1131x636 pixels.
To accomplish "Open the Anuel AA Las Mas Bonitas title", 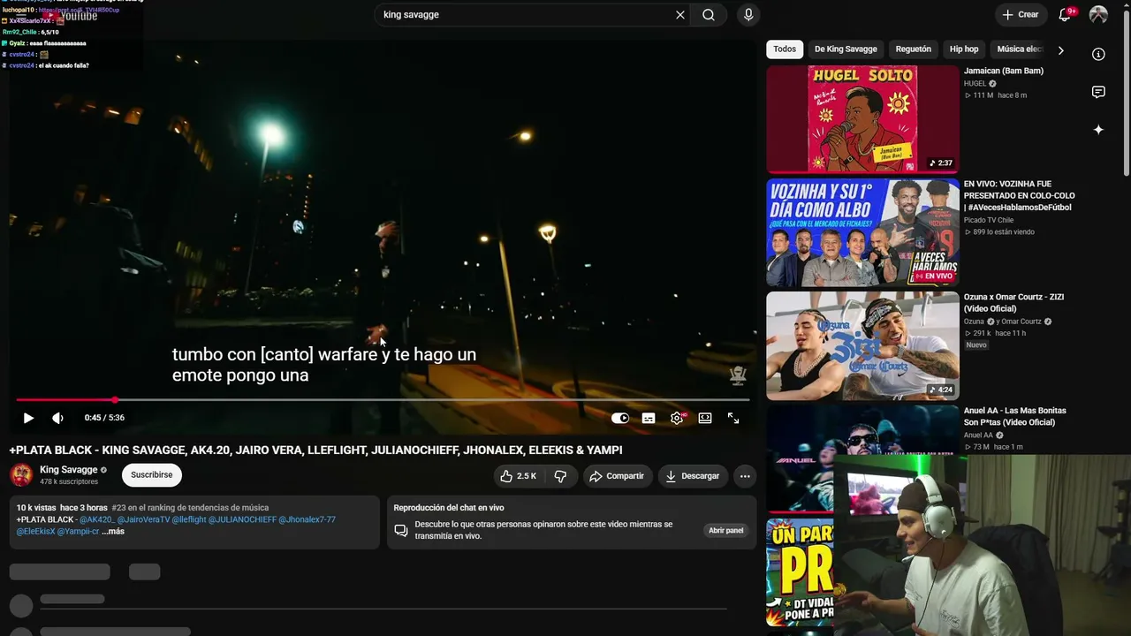I will (1015, 416).
